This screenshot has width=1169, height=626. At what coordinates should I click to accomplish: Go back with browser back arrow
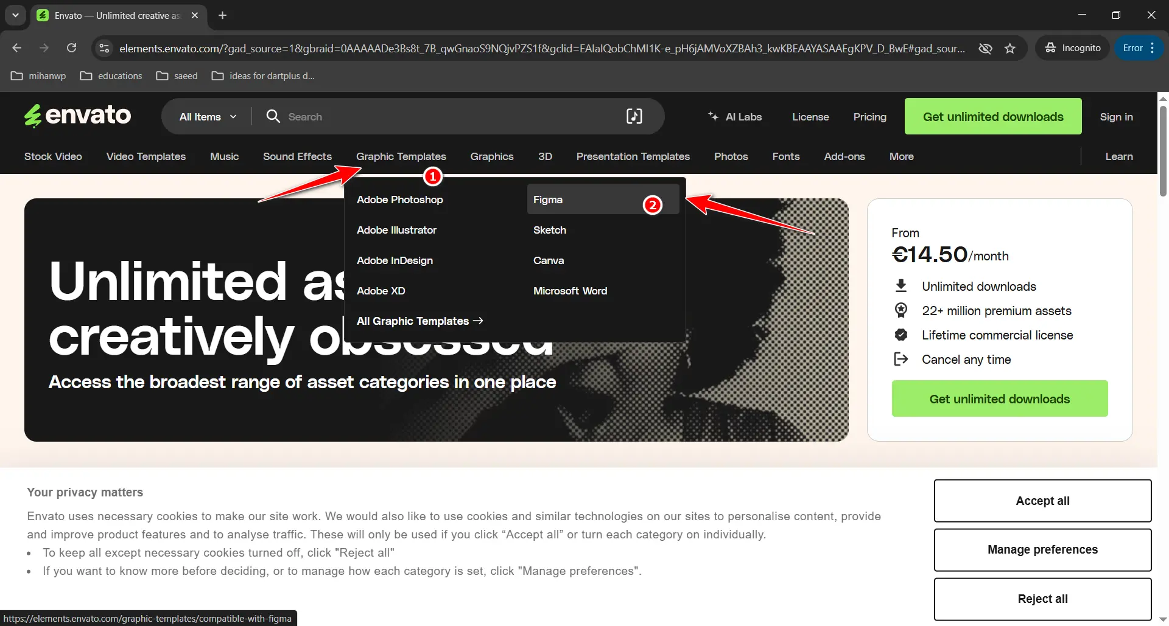tap(17, 48)
